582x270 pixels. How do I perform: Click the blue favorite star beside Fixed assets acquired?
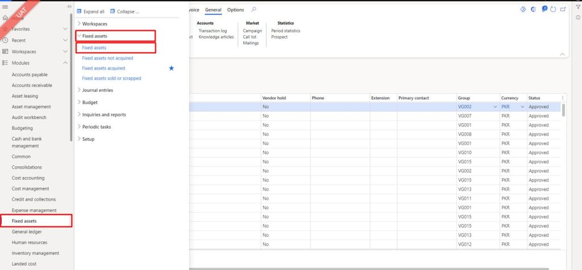[171, 68]
